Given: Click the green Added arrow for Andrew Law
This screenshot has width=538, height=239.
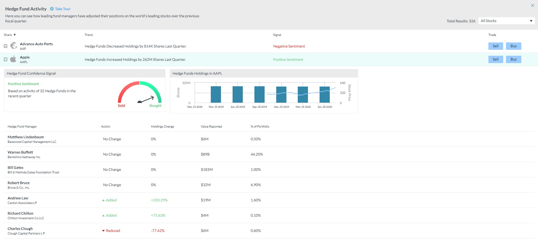Looking at the screenshot, I should point(103,200).
